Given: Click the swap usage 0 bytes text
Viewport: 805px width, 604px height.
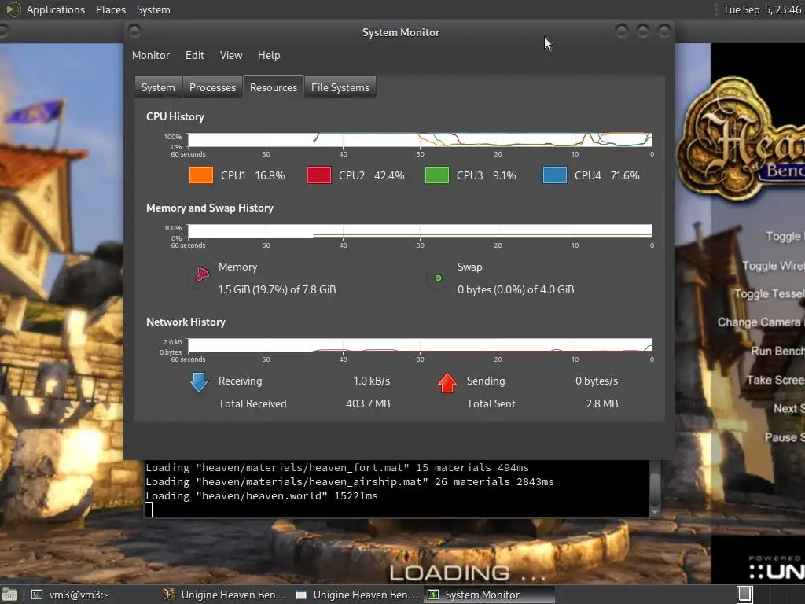Looking at the screenshot, I should [x=516, y=289].
